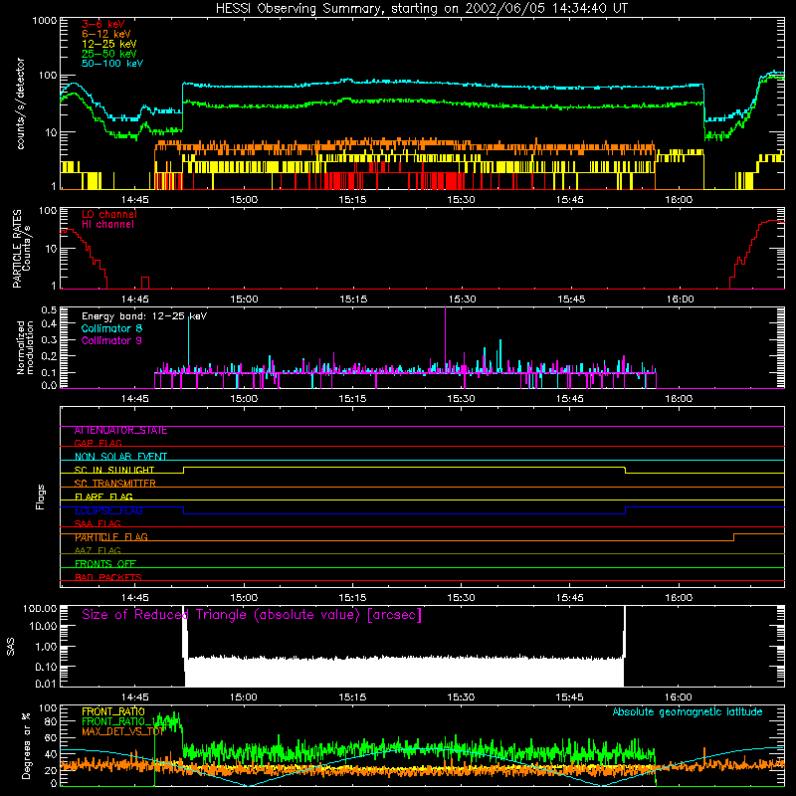The width and height of the screenshot is (796, 796).
Task: Click the 100.00 tick on SAS axis
Action: (x=40, y=608)
